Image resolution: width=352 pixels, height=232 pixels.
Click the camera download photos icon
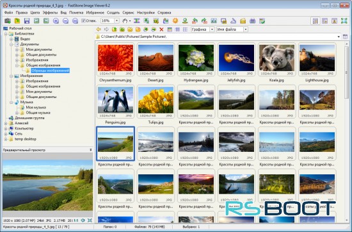point(8,21)
